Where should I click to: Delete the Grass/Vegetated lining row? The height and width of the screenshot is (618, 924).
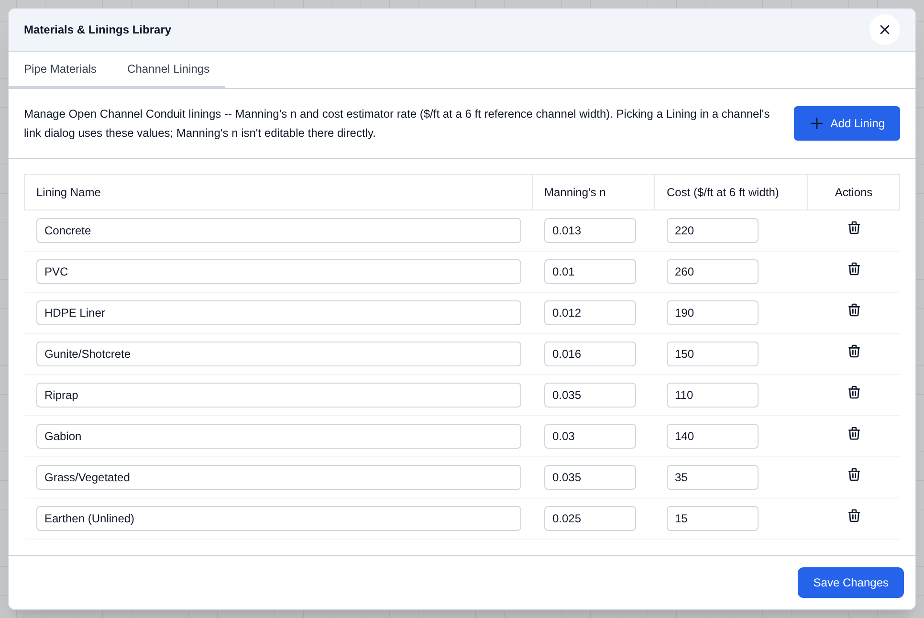coord(854,475)
